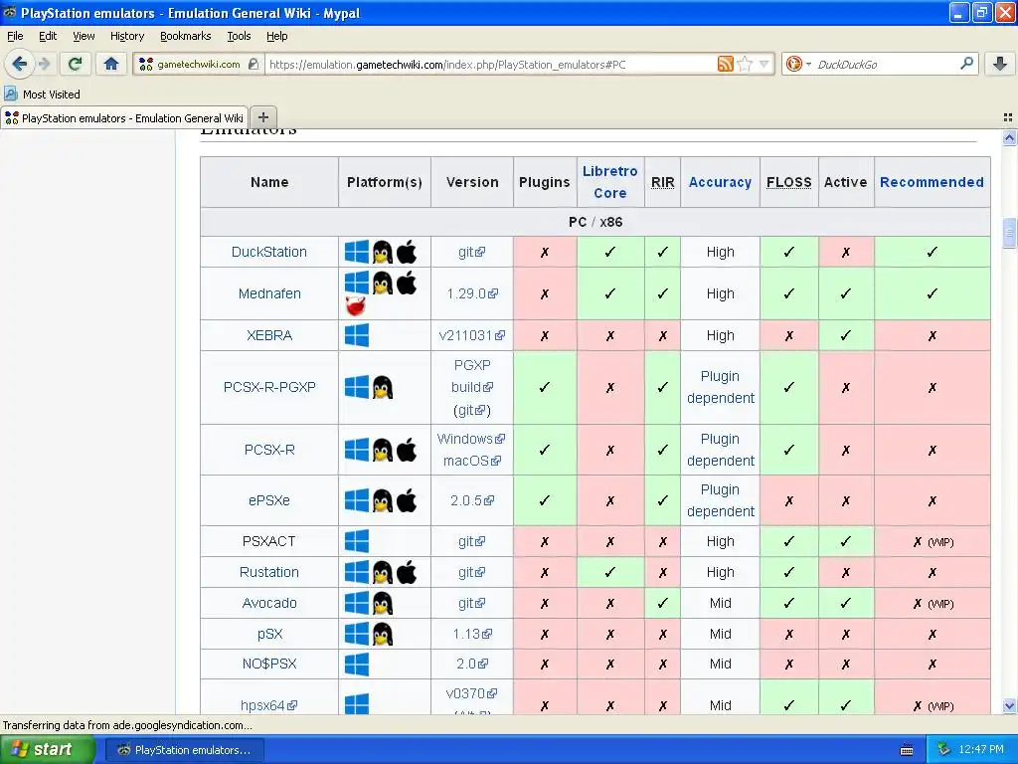Click the vertical scrollbar thumb
The height and width of the screenshot is (764, 1018).
[1009, 233]
